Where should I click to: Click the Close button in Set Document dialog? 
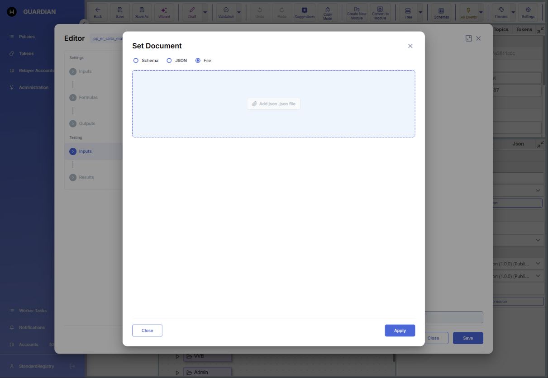click(x=147, y=331)
